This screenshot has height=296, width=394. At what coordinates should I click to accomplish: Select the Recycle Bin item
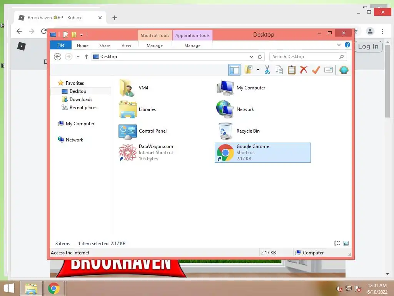238,131
